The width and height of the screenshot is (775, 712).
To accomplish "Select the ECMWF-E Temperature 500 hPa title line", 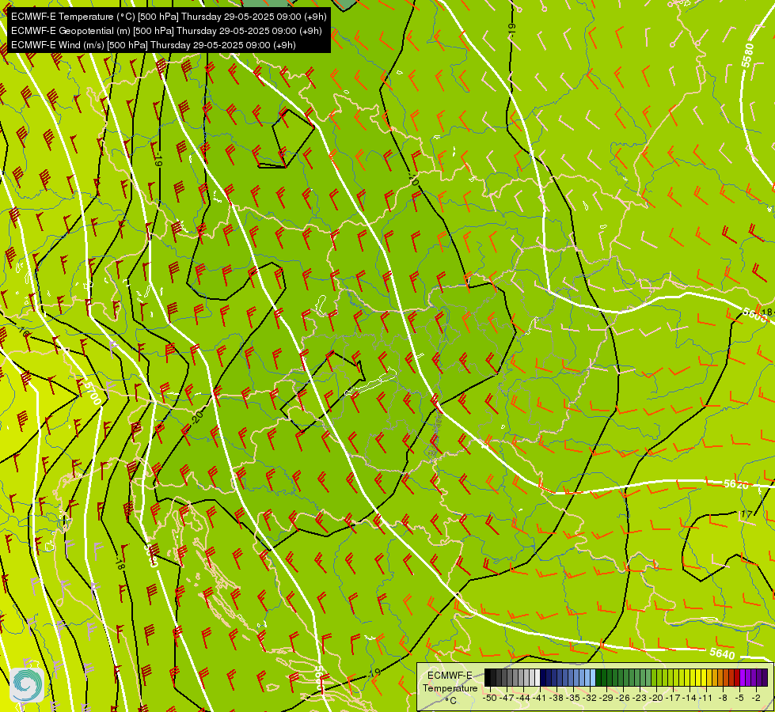I will [169, 17].
